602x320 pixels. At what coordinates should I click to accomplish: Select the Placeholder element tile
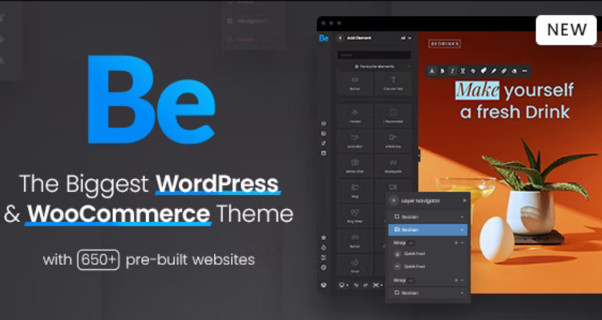(393, 116)
